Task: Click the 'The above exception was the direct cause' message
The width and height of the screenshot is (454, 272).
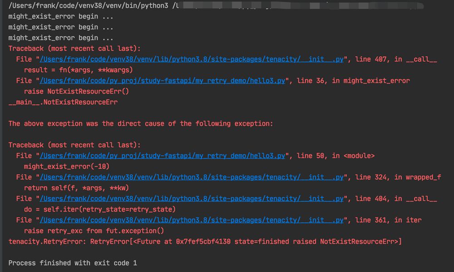Action: coord(141,124)
